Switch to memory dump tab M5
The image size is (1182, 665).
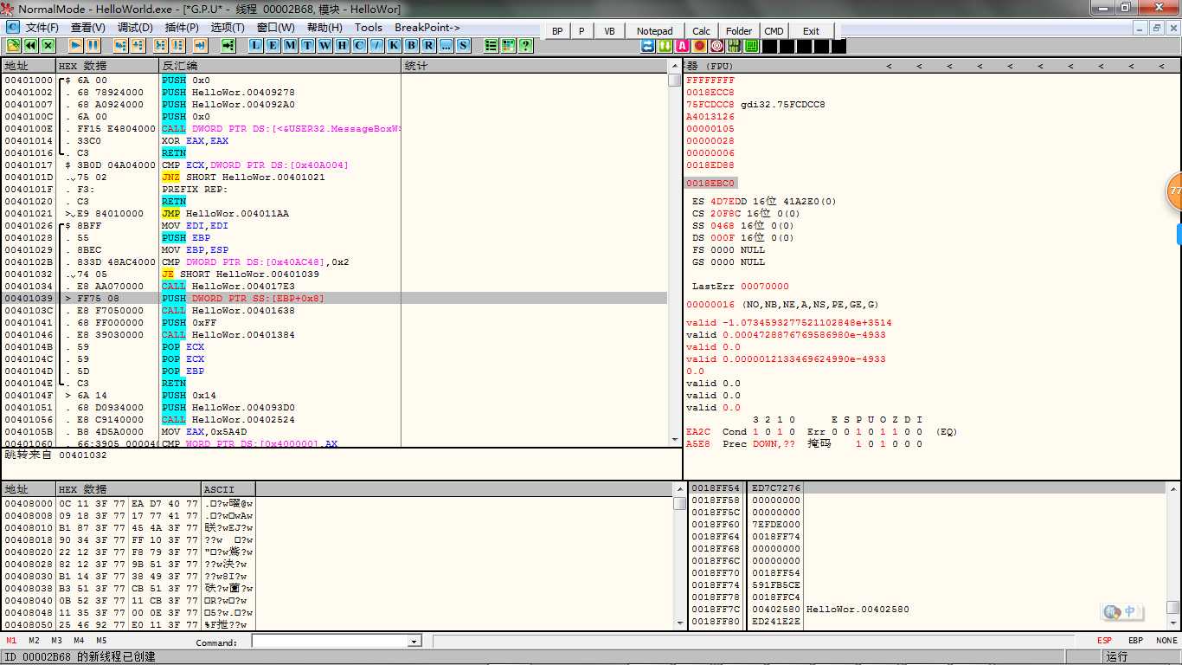click(x=101, y=641)
